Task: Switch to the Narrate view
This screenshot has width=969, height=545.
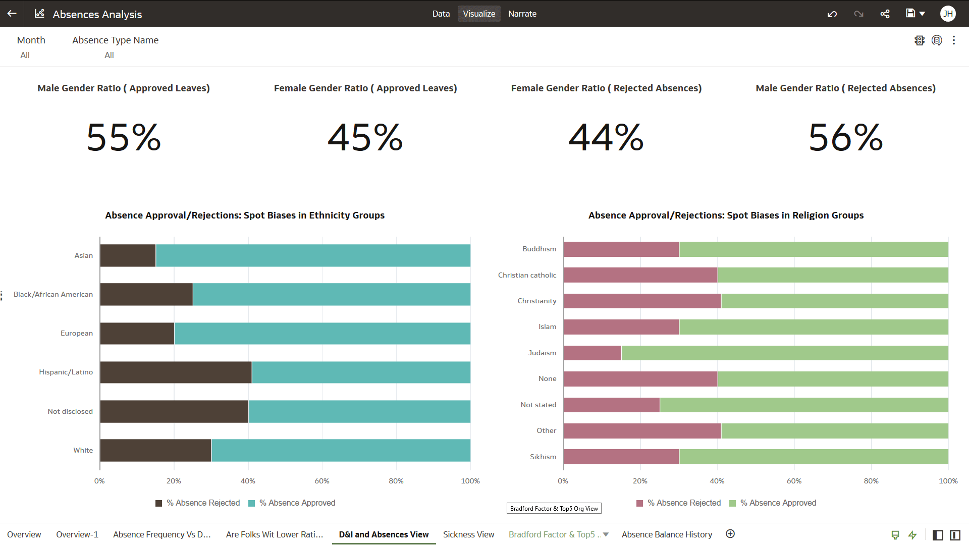Action: [x=522, y=14]
